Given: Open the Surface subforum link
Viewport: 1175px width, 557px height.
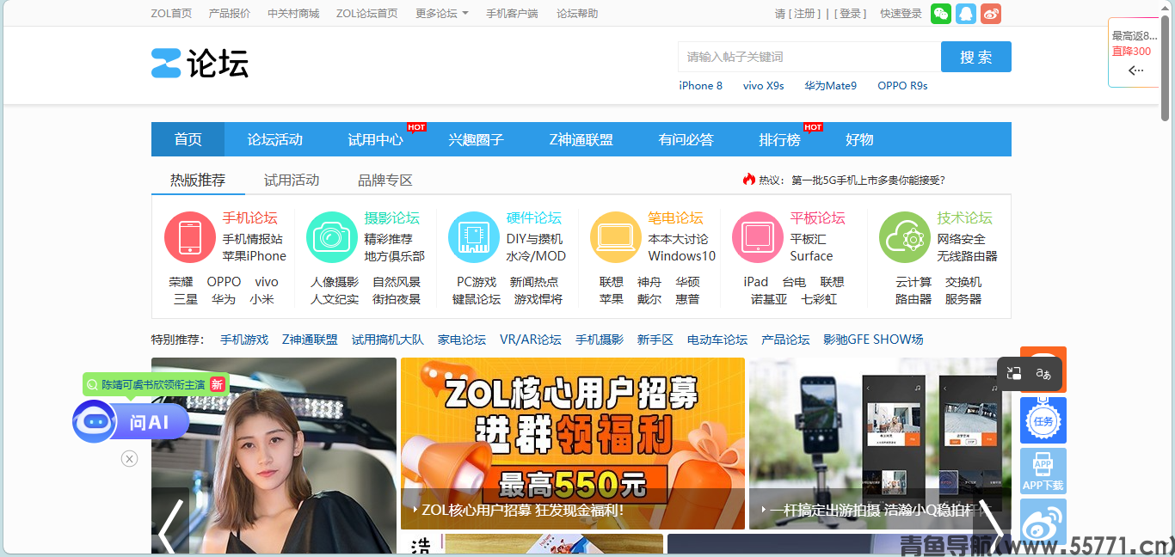Looking at the screenshot, I should tap(811, 256).
